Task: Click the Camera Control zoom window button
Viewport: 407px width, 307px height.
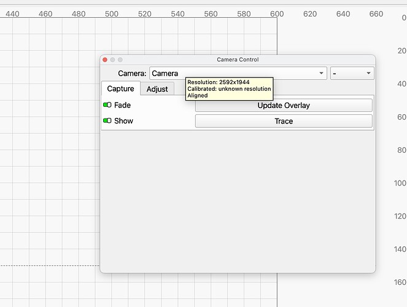Action: tap(120, 60)
